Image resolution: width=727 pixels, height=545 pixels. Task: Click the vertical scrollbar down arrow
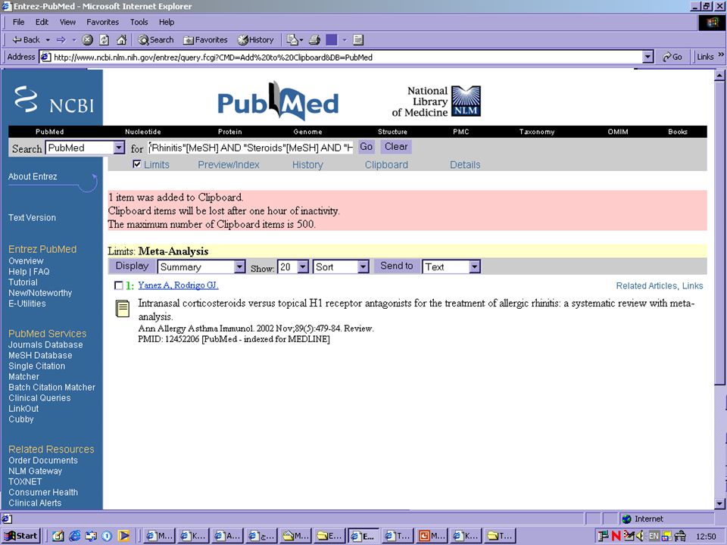point(719,503)
